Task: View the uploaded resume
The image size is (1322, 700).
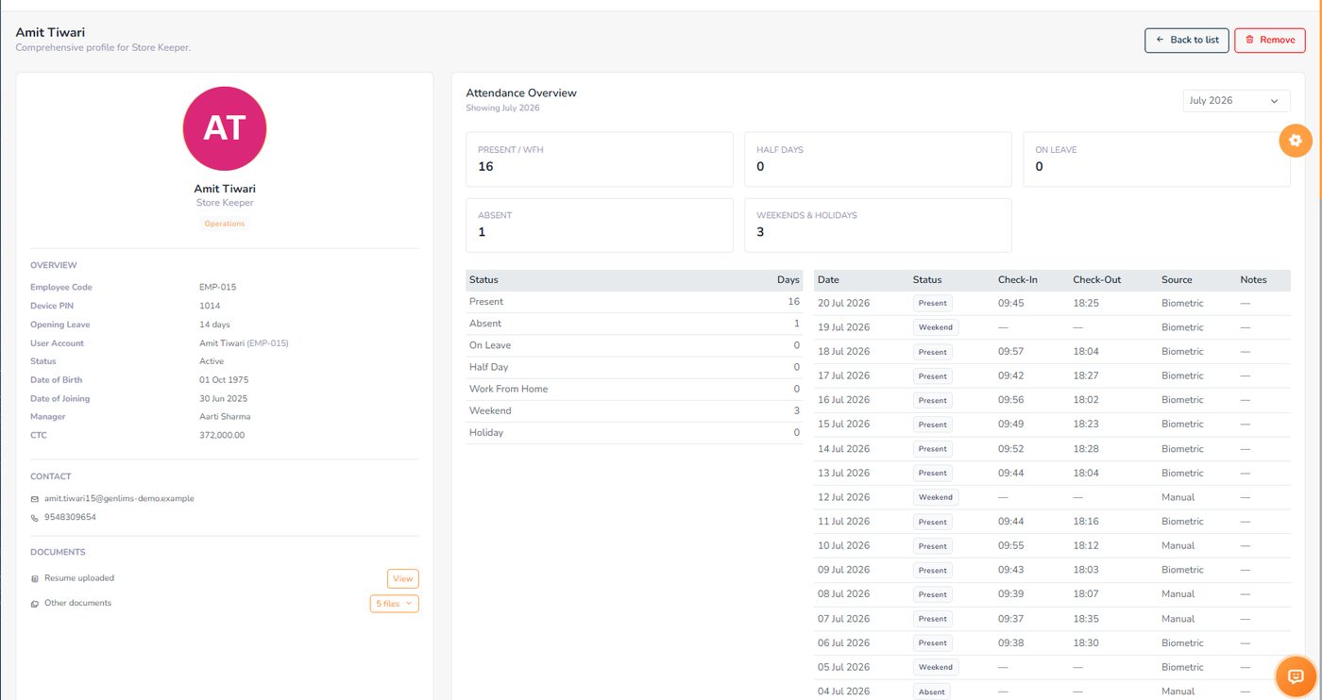Action: pyautogui.click(x=402, y=578)
